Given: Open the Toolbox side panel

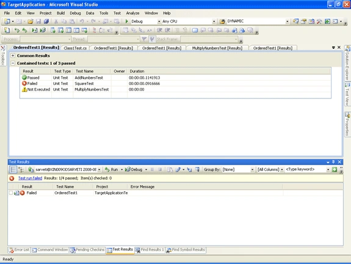Looking at the screenshot, I should click(x=3, y=56).
